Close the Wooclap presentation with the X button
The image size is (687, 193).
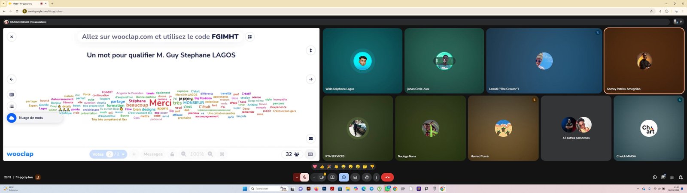pyautogui.click(x=12, y=37)
